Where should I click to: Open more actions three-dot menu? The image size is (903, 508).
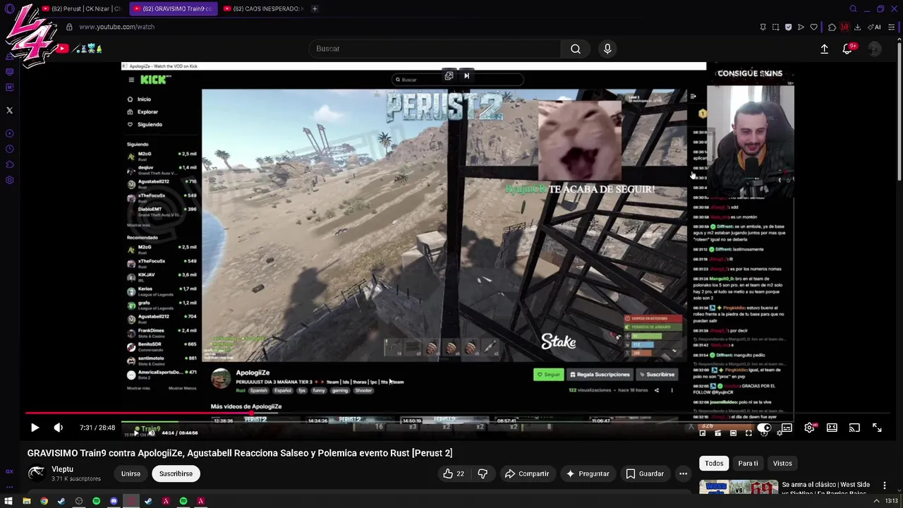tap(683, 473)
